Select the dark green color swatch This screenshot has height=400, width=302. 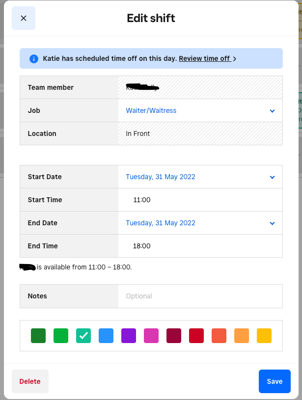click(x=38, y=336)
